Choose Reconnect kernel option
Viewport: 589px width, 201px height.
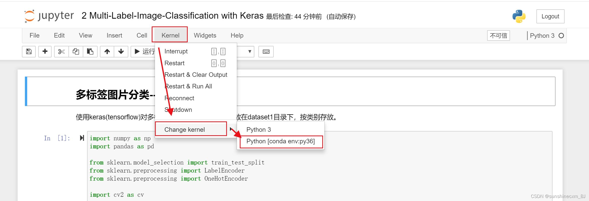[x=196, y=98]
